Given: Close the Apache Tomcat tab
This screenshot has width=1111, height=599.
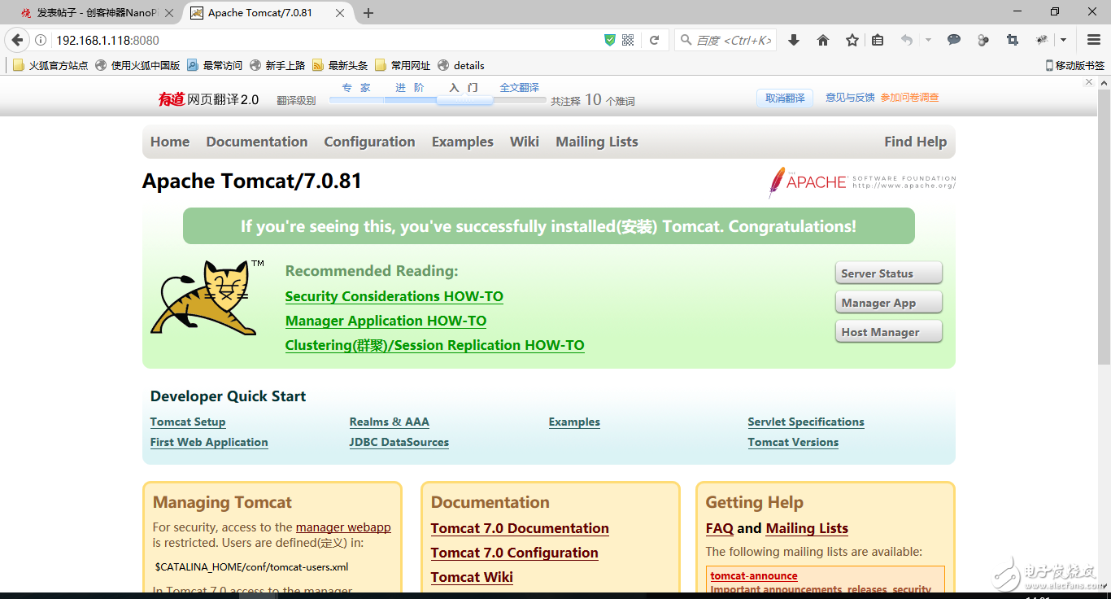Looking at the screenshot, I should tap(340, 13).
